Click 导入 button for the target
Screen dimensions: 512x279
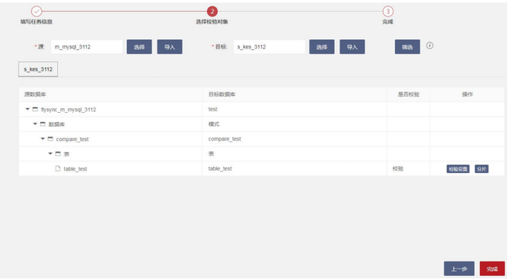(x=352, y=47)
